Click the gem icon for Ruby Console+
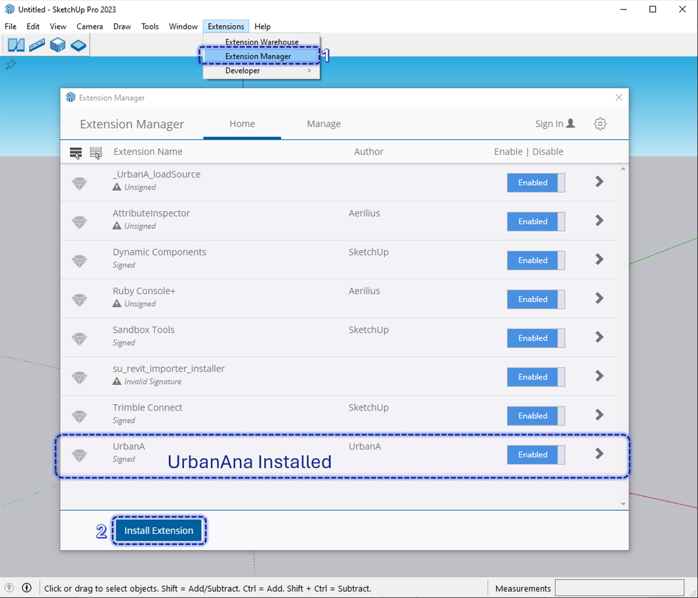 click(80, 300)
